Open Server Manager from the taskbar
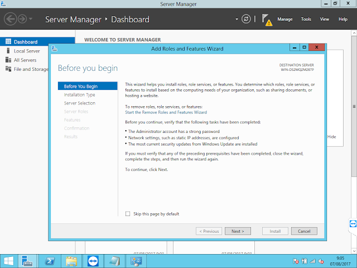 point(27,261)
